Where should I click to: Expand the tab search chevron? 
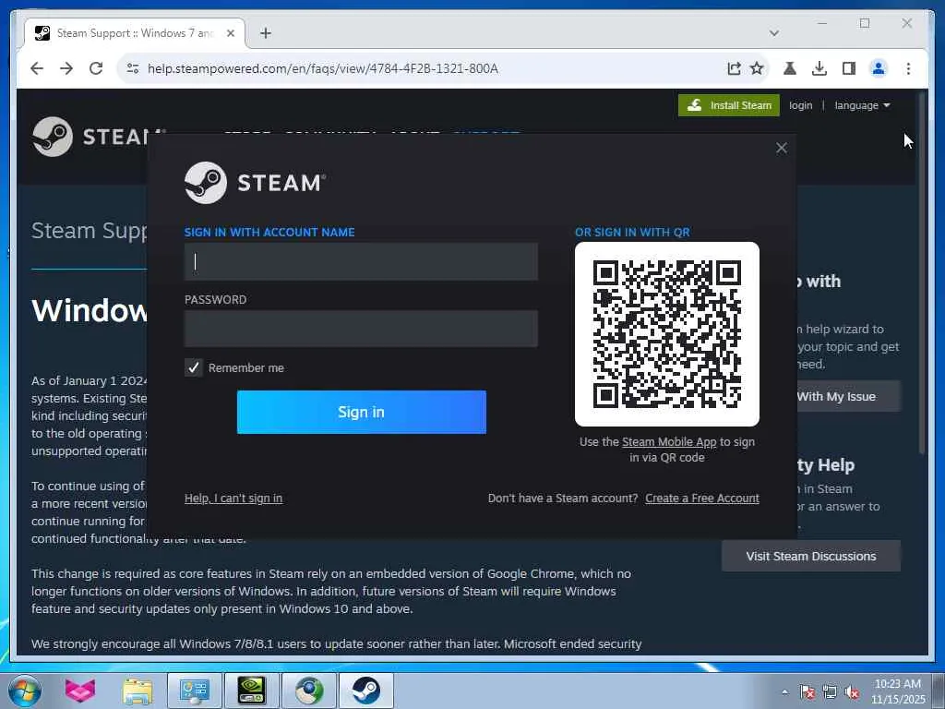(x=774, y=33)
